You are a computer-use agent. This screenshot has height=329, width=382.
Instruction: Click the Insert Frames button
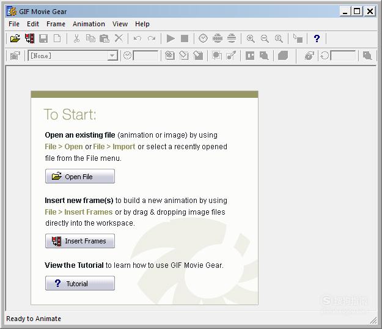click(80, 241)
